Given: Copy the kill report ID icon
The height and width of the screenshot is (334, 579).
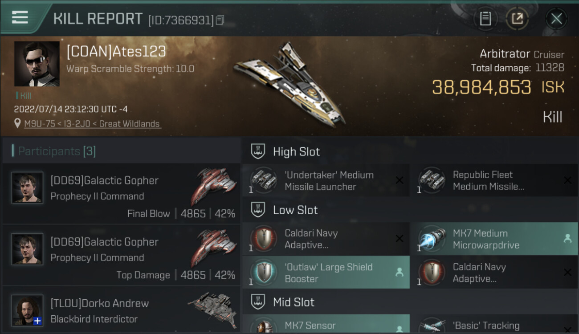Looking at the screenshot, I should 220,20.
